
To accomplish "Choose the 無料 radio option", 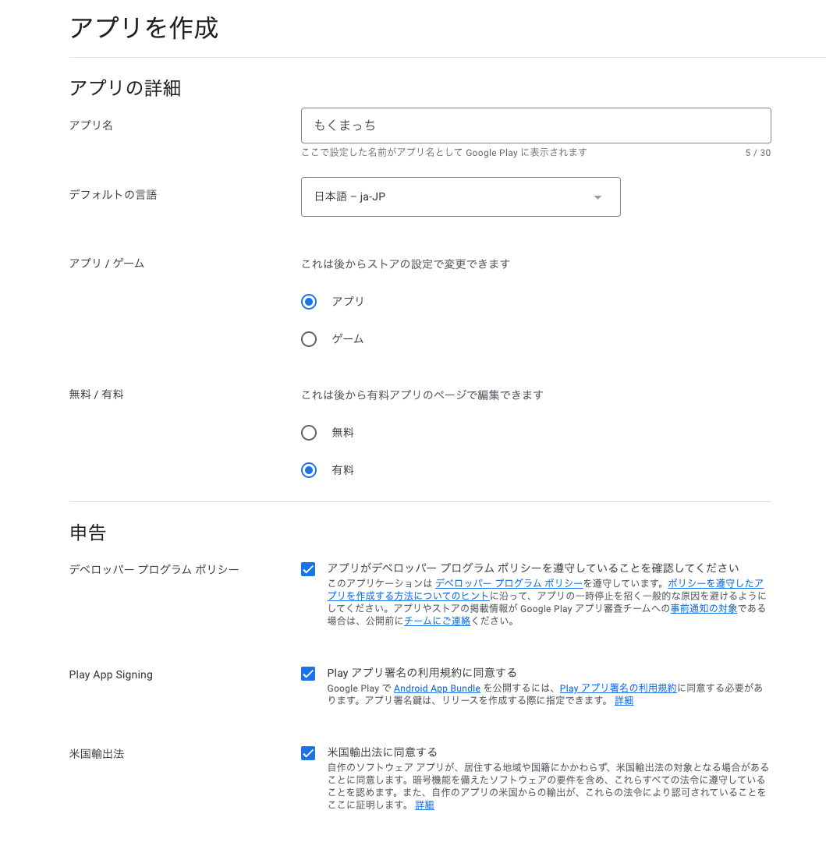I will [x=309, y=433].
